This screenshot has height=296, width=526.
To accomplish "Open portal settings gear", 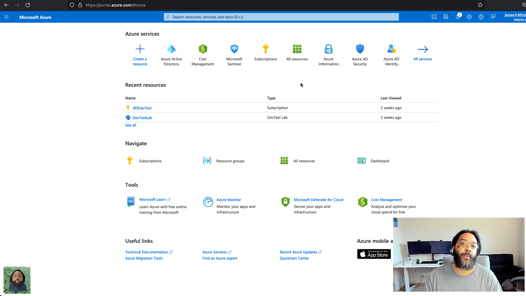I will (469, 17).
